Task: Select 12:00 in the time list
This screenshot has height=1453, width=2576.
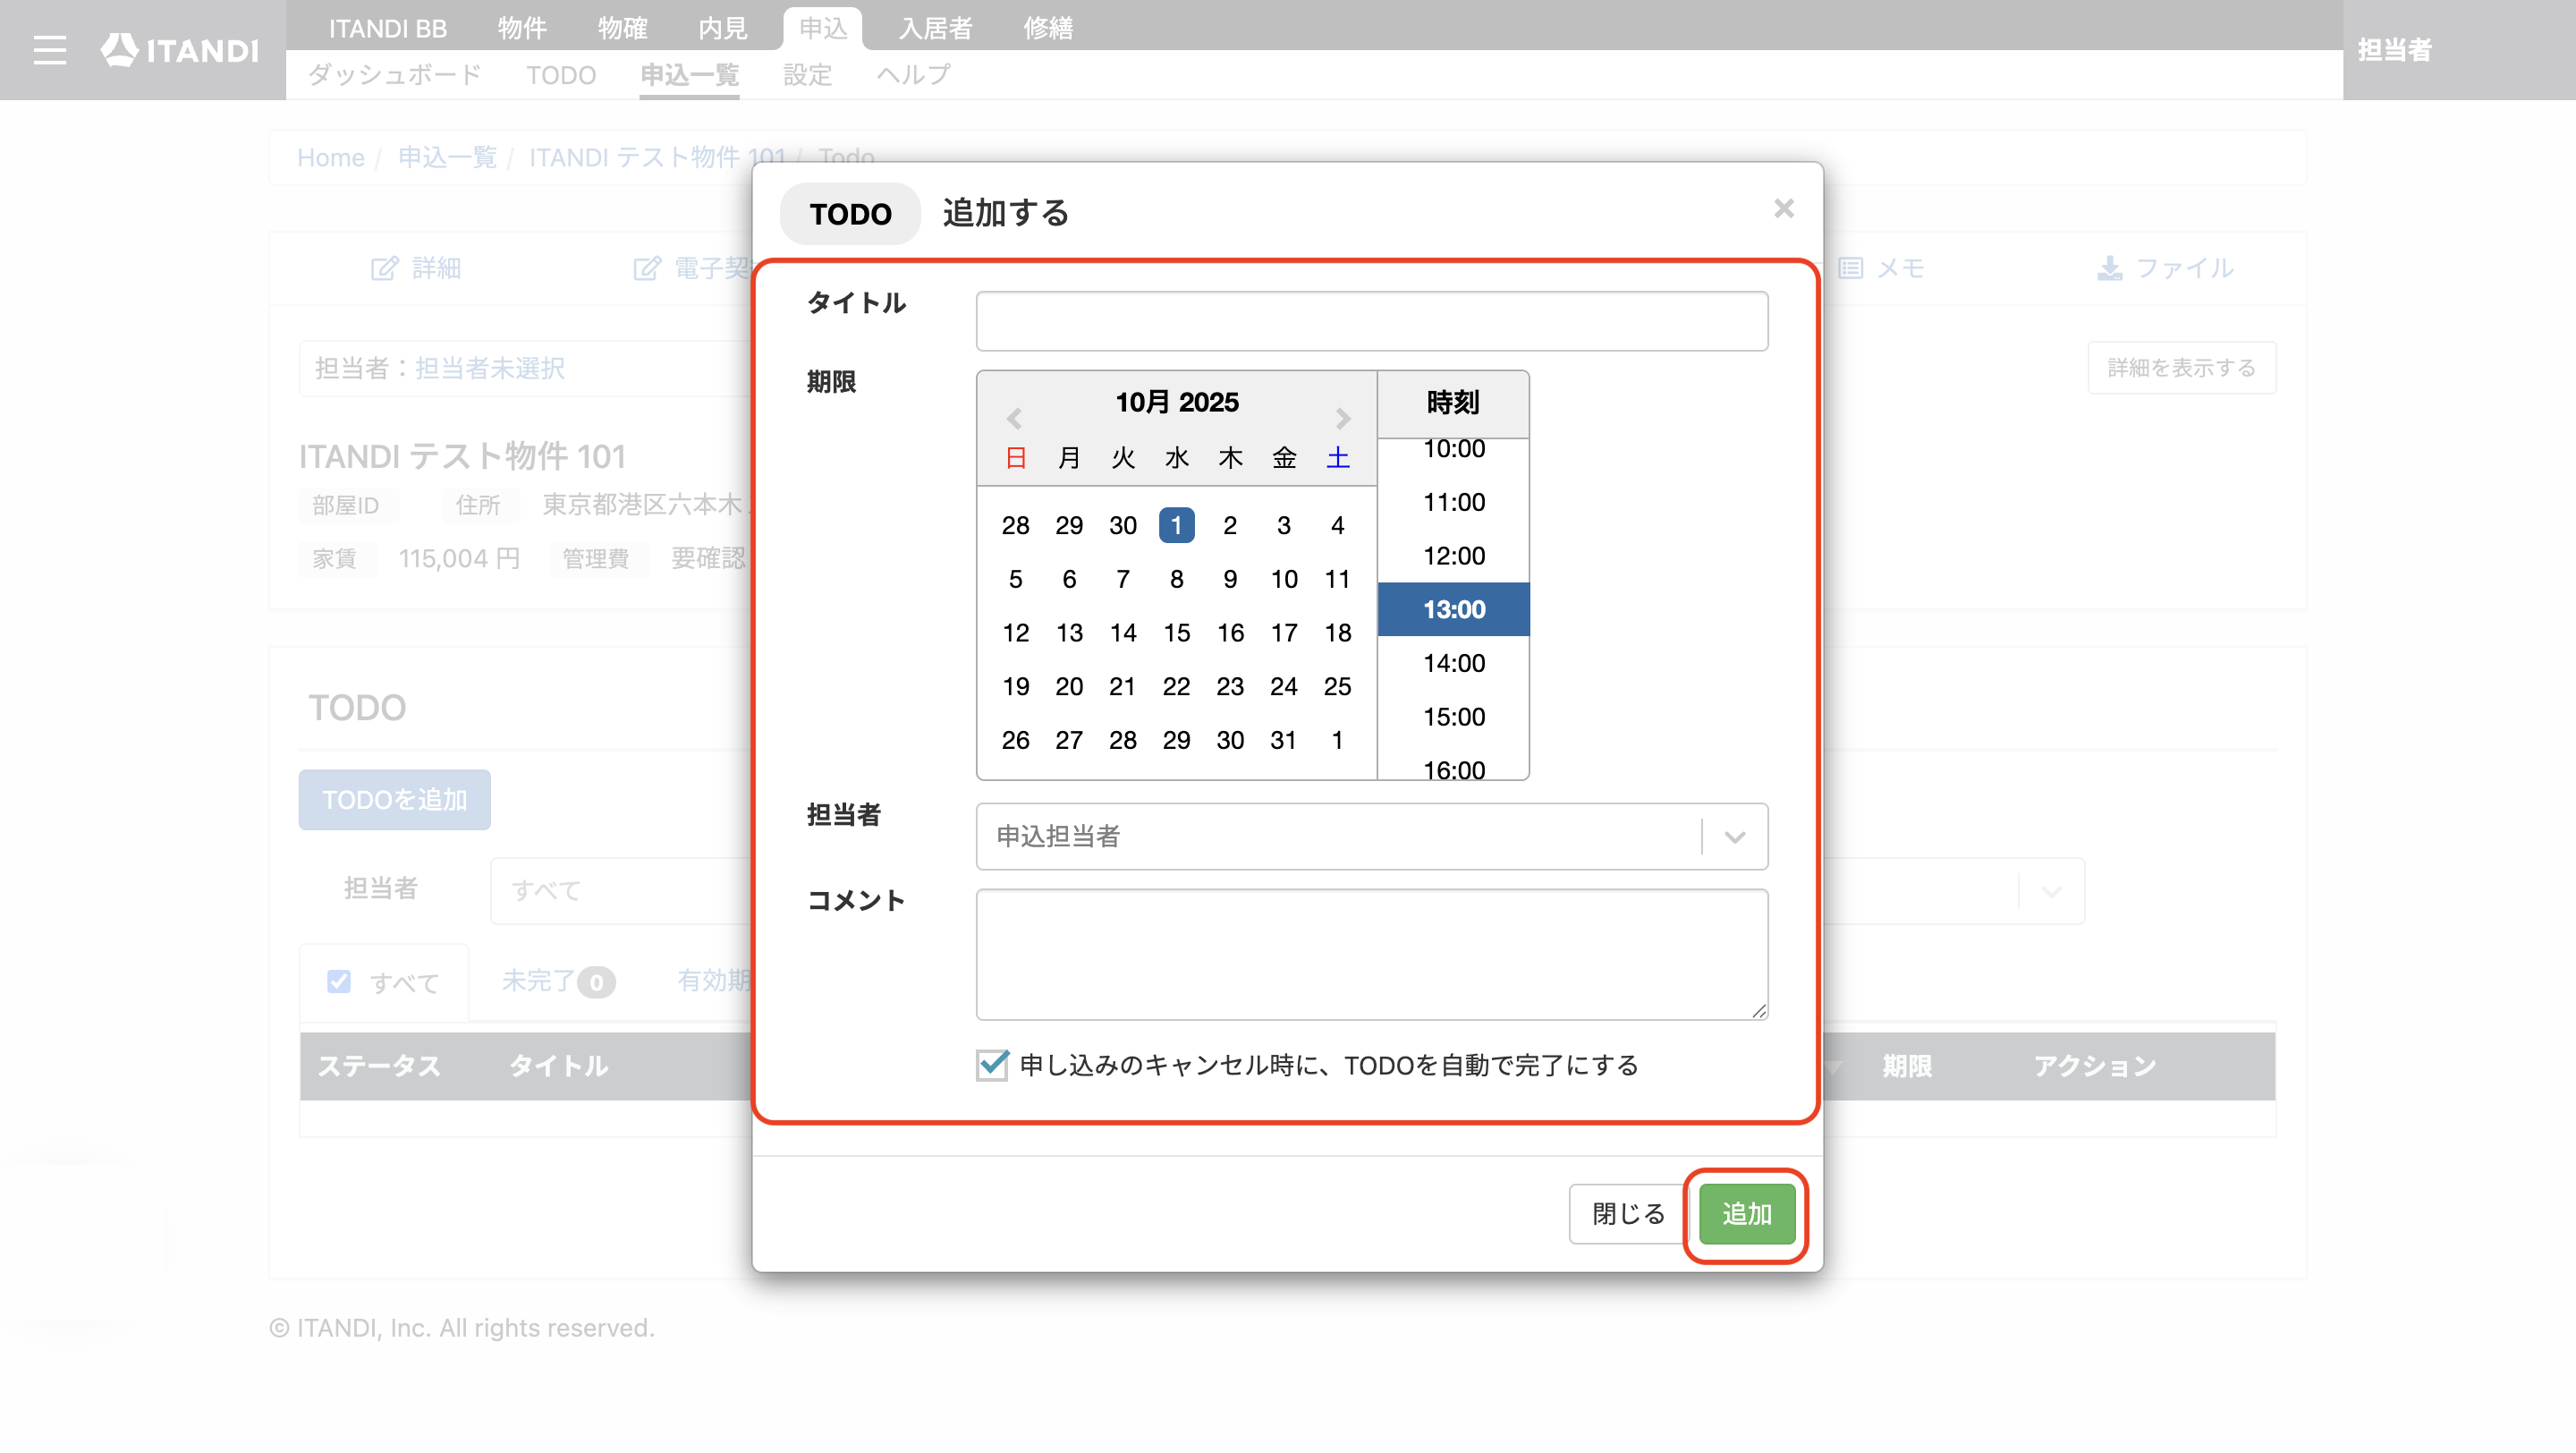Action: (x=1453, y=556)
